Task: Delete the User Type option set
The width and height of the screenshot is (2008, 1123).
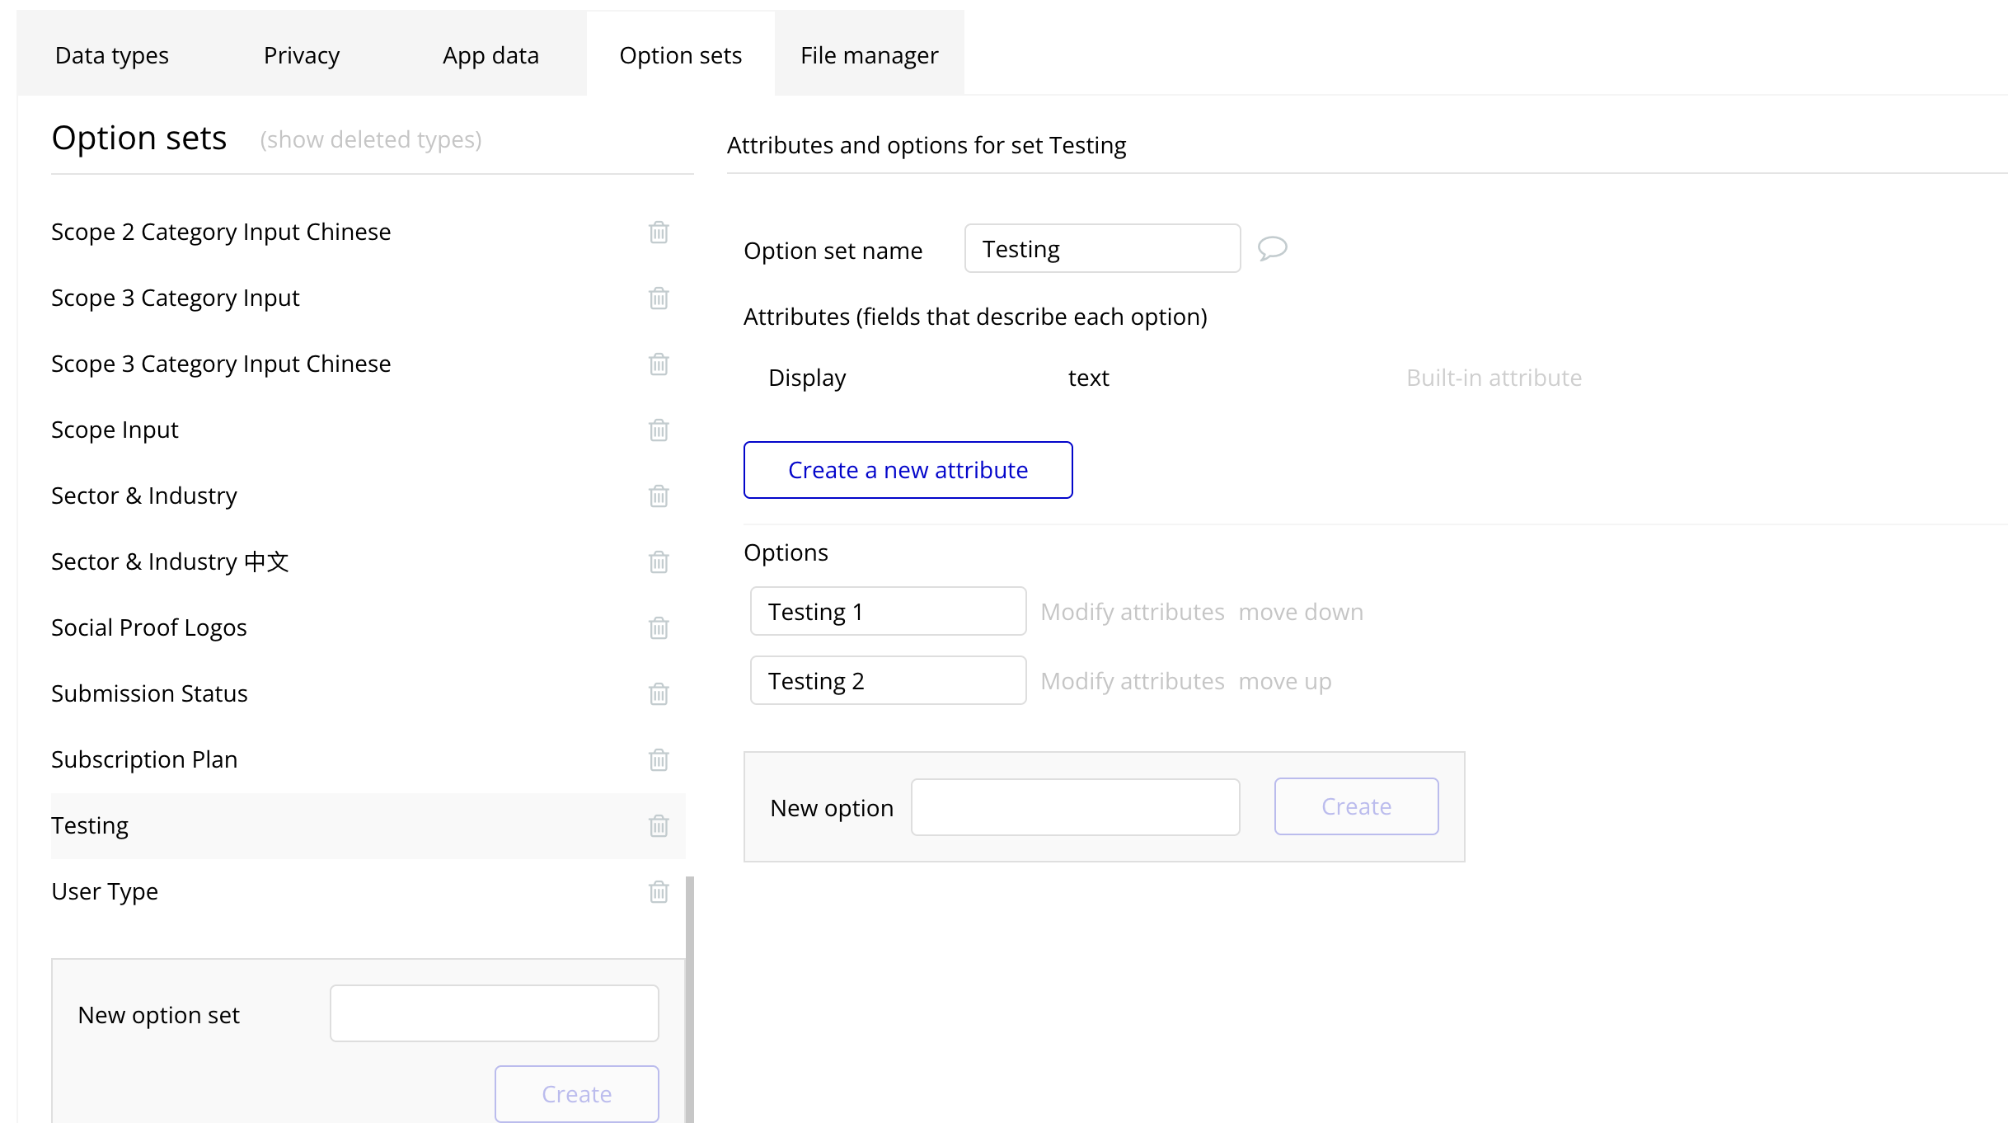Action: [x=658, y=892]
